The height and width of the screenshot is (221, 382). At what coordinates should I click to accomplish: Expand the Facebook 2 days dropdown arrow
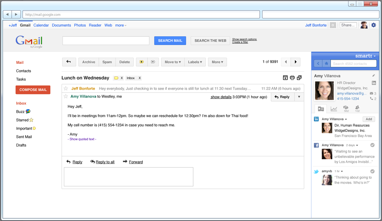pyautogui.click(x=357, y=145)
